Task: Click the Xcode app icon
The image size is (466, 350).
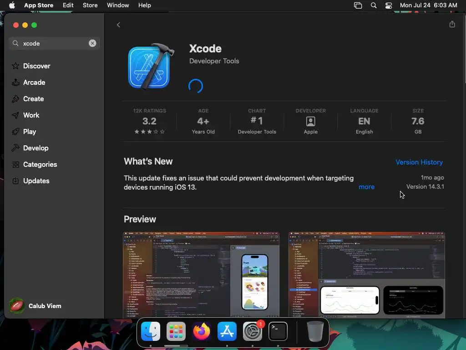Action: [151, 67]
